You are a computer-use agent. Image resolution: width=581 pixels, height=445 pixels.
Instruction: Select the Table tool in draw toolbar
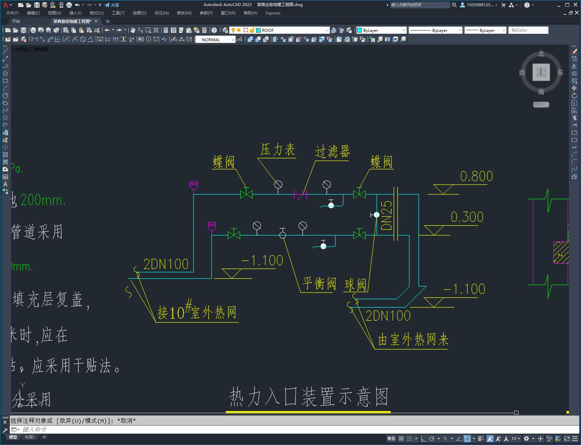click(x=5, y=177)
